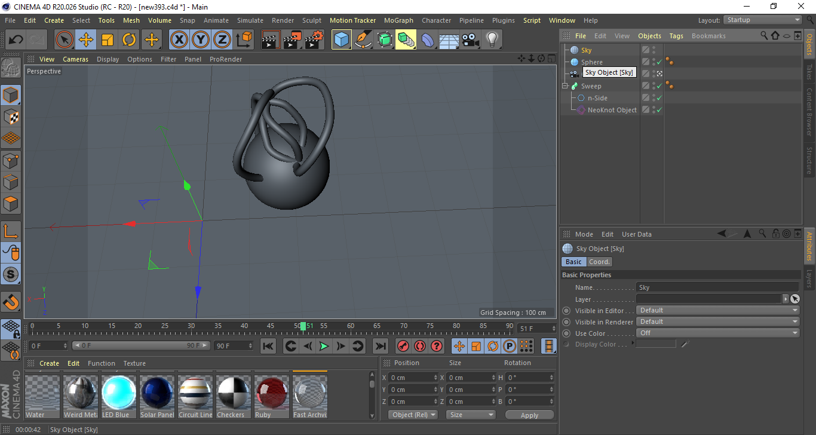
Task: Enable Make Editable tool in left palette
Action: click(x=11, y=68)
